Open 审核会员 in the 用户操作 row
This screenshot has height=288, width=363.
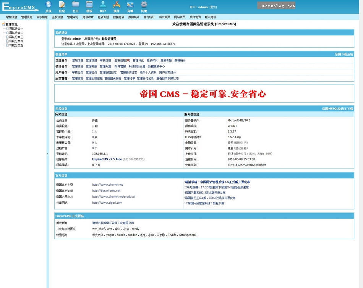tap(78, 72)
